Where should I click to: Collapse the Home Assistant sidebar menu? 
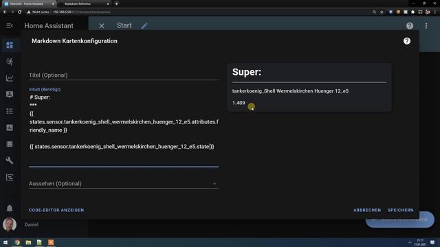click(x=10, y=26)
